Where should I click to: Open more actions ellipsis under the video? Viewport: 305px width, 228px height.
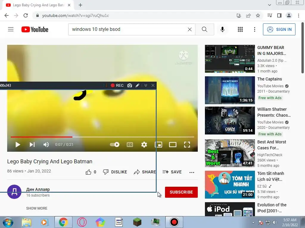192,172
